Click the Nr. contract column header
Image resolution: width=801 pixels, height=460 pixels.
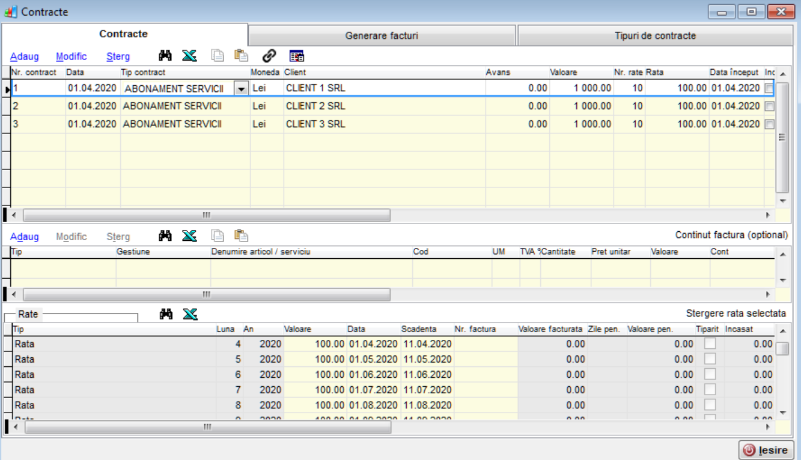pos(38,72)
